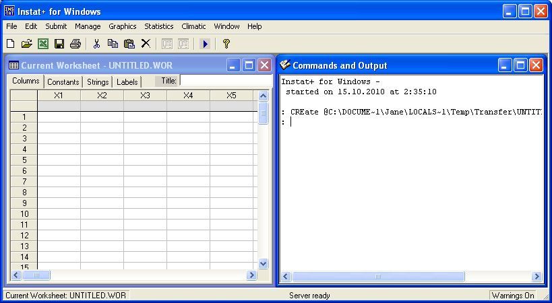Switch to the Labels tab
Screen dimensions: 552x303
point(127,82)
